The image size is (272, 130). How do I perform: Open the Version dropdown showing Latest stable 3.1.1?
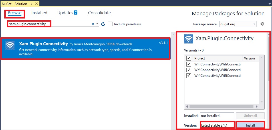pyautogui.click(x=217, y=125)
